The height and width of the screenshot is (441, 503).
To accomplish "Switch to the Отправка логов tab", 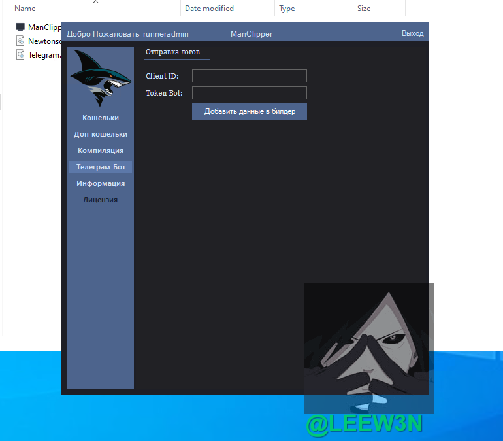I will [x=172, y=52].
